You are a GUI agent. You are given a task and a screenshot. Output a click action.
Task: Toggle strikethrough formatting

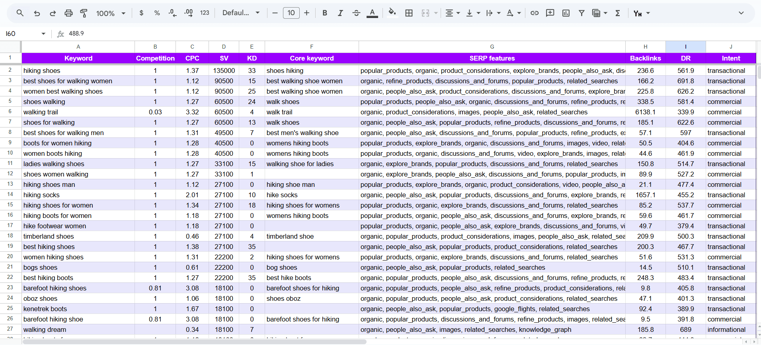[356, 13]
